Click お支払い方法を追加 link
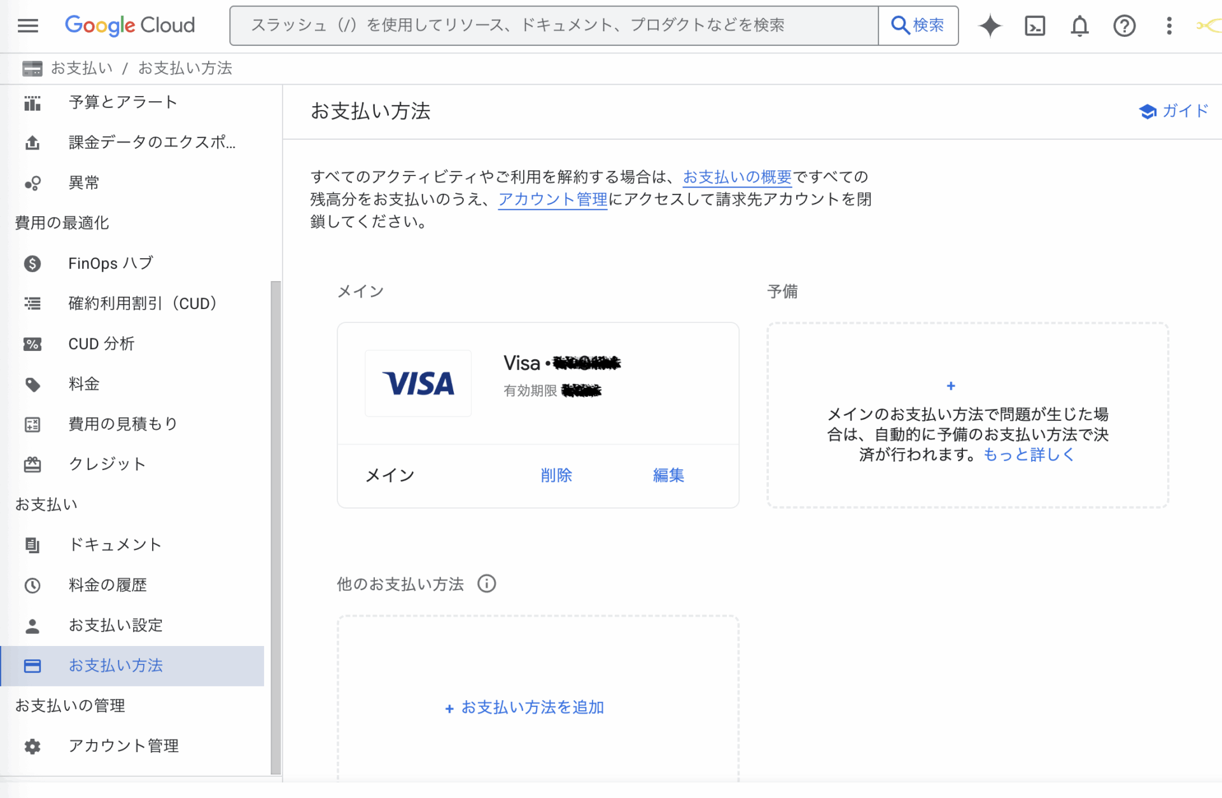This screenshot has height=798, width=1222. point(524,708)
